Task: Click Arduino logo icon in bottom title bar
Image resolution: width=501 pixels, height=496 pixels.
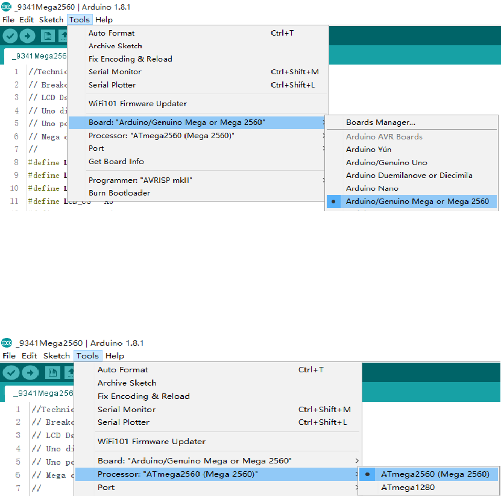Action: coord(7,343)
